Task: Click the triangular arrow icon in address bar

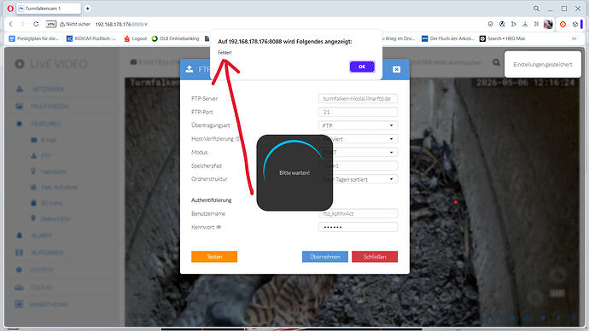Action: [x=514, y=24]
